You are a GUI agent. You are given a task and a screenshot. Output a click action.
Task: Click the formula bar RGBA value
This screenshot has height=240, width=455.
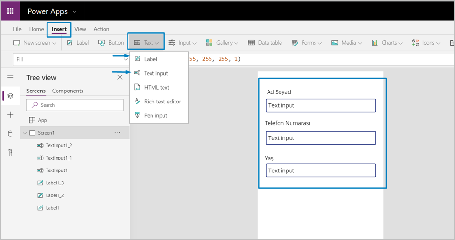tap(215, 59)
